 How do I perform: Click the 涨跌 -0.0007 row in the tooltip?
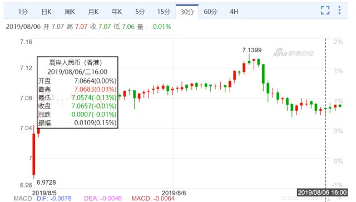pyautogui.click(x=77, y=114)
